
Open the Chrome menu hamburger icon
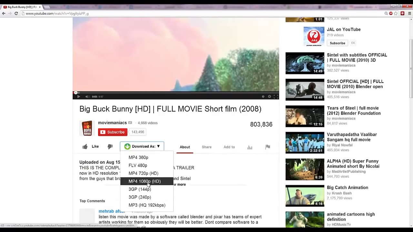pyautogui.click(x=410, y=14)
